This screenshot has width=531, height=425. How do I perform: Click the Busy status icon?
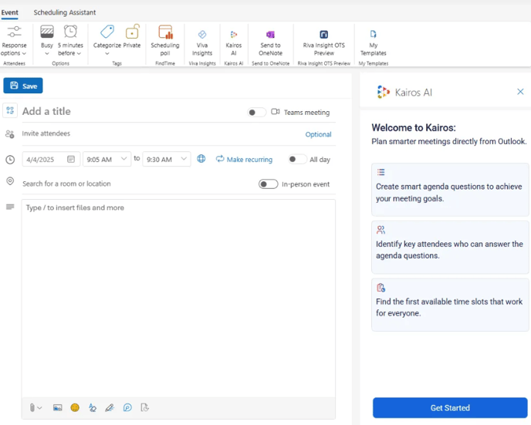[47, 32]
